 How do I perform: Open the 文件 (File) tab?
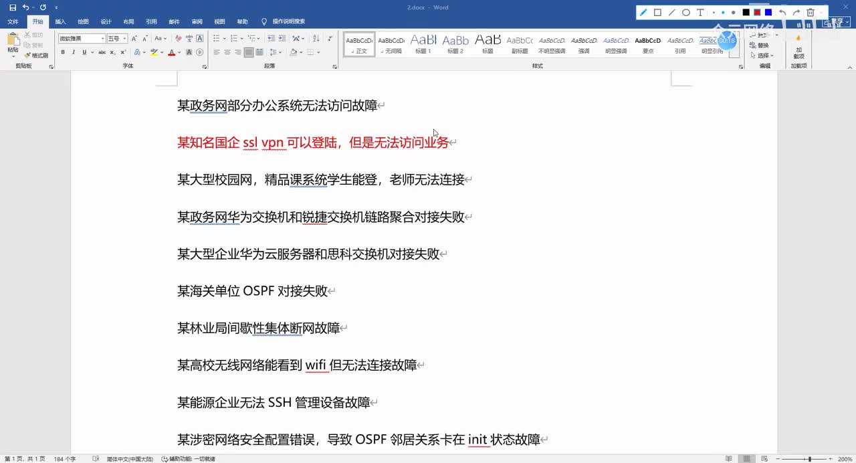tap(13, 21)
